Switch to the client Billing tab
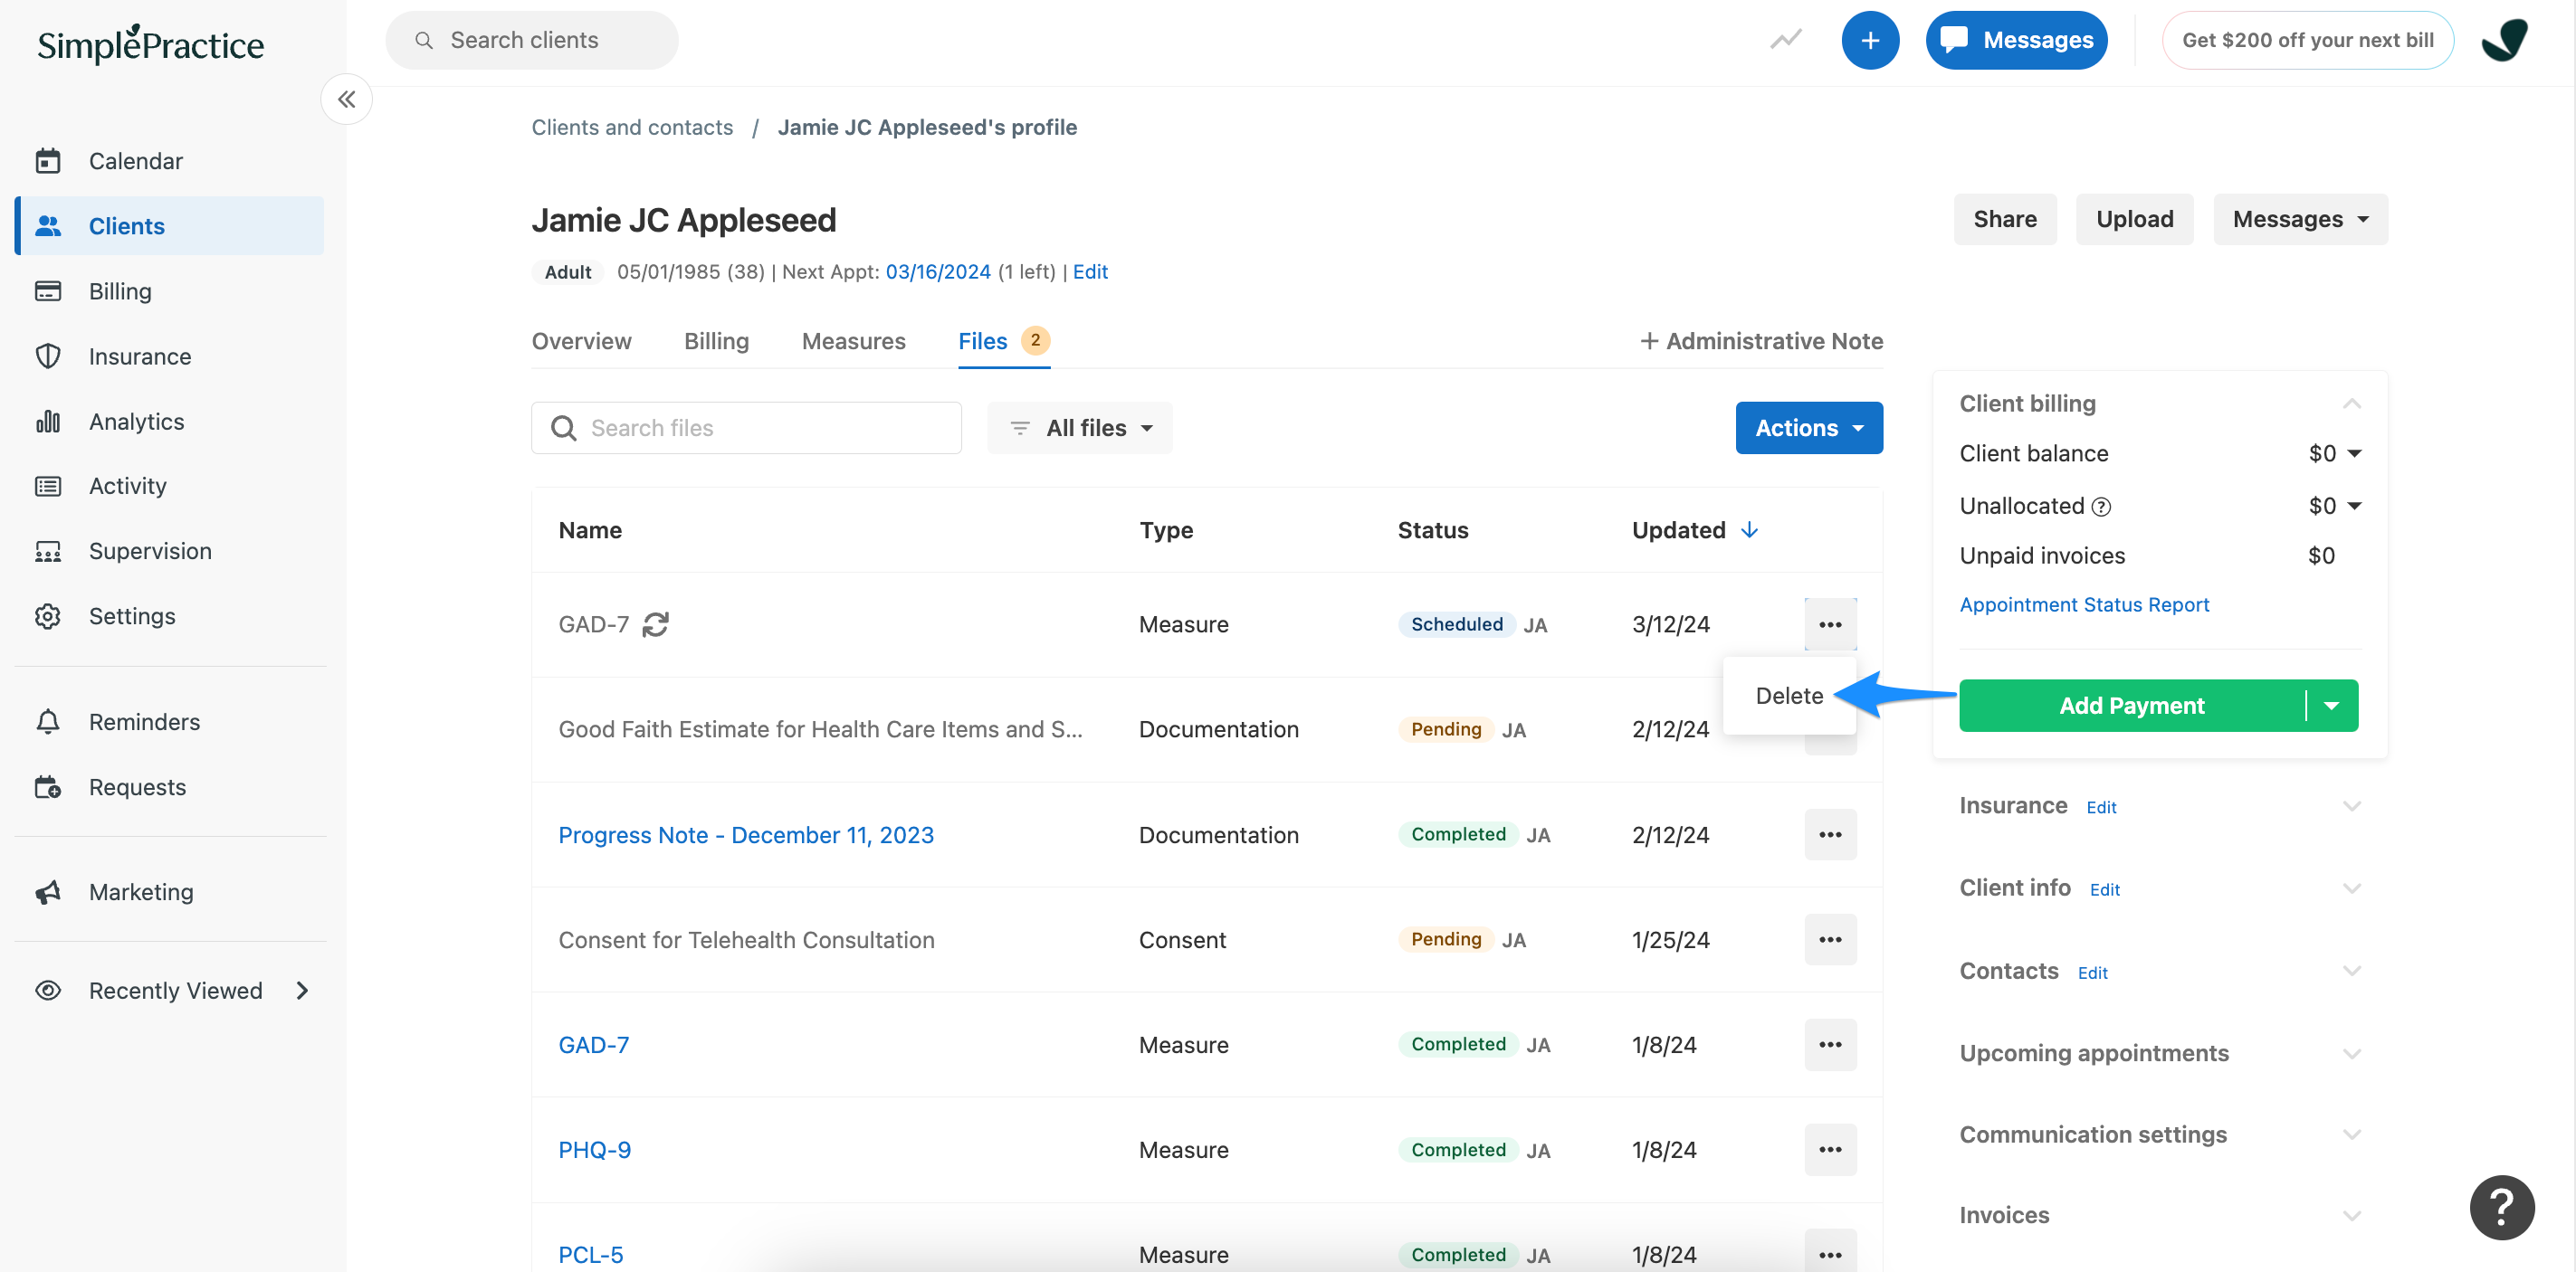The height and width of the screenshot is (1272, 2576). point(716,341)
